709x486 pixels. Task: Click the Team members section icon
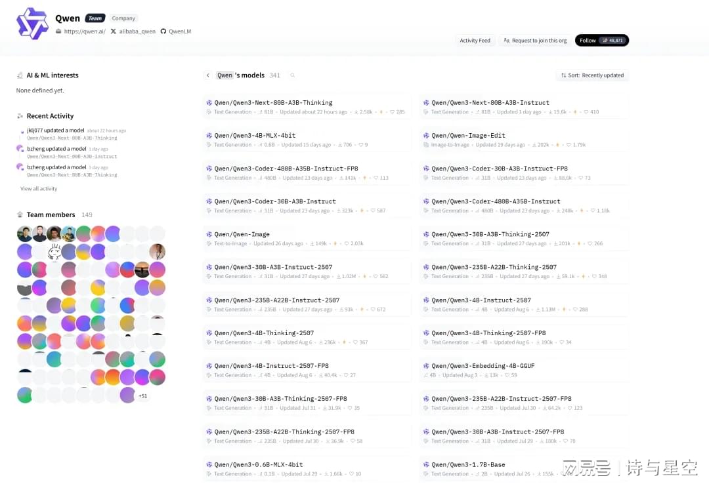coord(20,214)
